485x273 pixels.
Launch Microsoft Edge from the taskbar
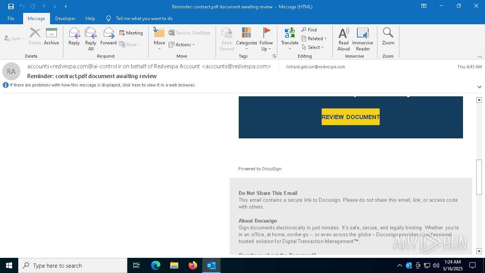click(156, 265)
